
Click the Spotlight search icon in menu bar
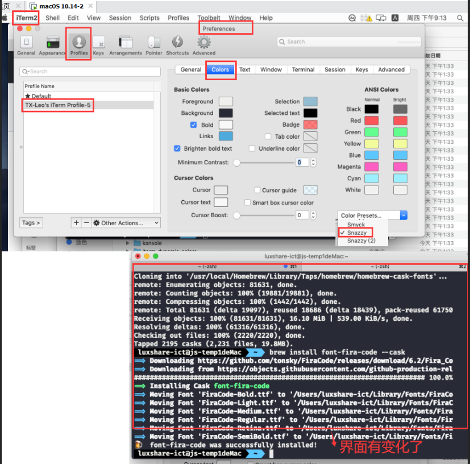coord(460,18)
